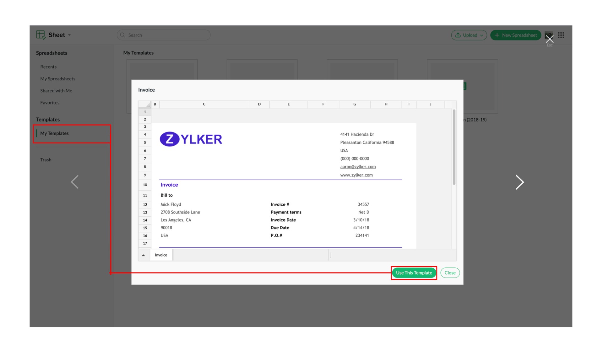Screen dimensions: 603x339
Task: Select the Invoice sheet tab
Action: (161, 255)
